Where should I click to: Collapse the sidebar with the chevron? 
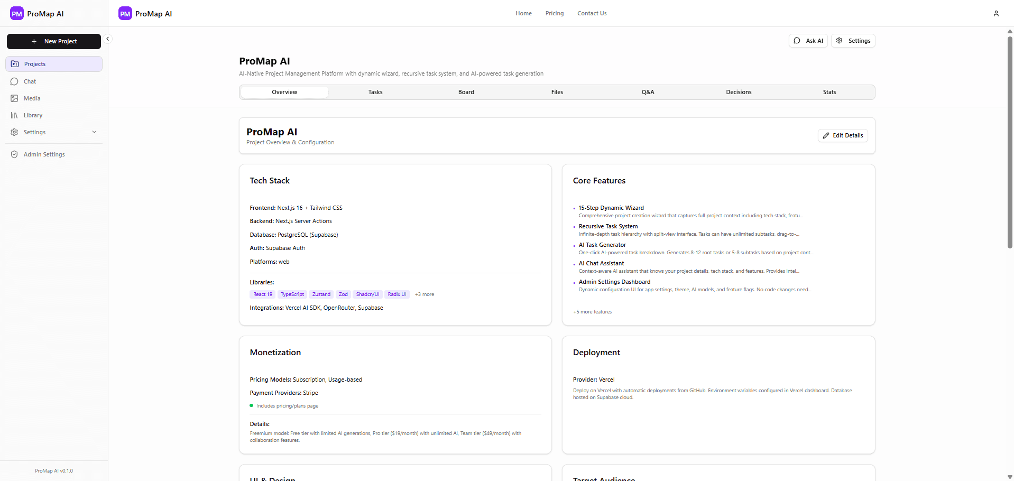107,39
